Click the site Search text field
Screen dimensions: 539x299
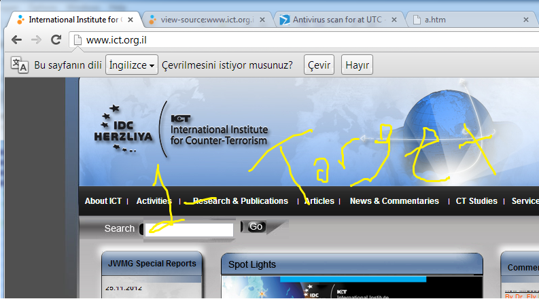190,229
